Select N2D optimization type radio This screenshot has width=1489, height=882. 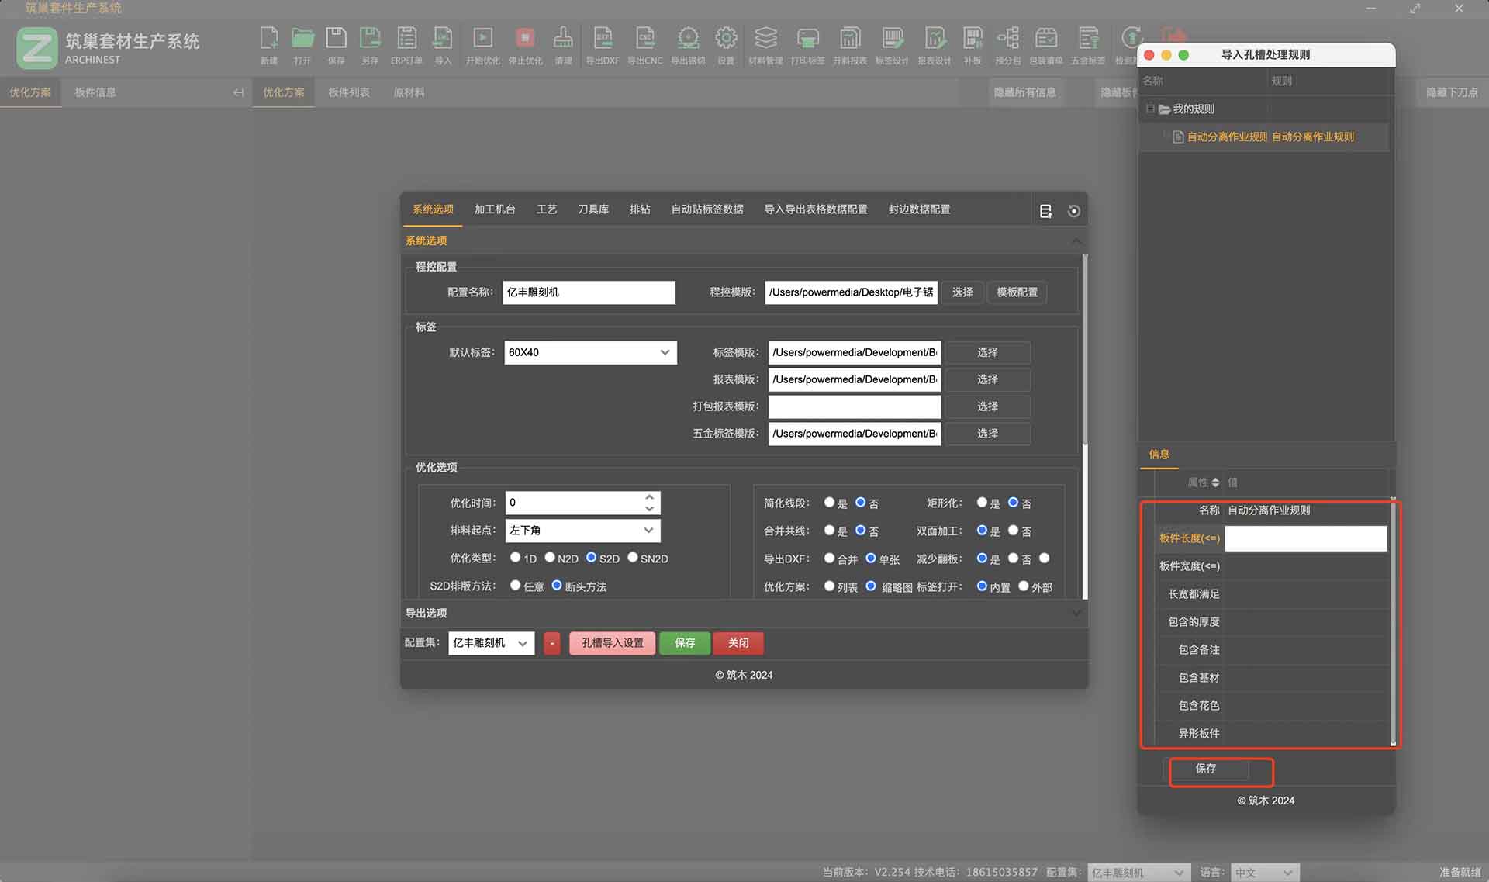pyautogui.click(x=550, y=557)
